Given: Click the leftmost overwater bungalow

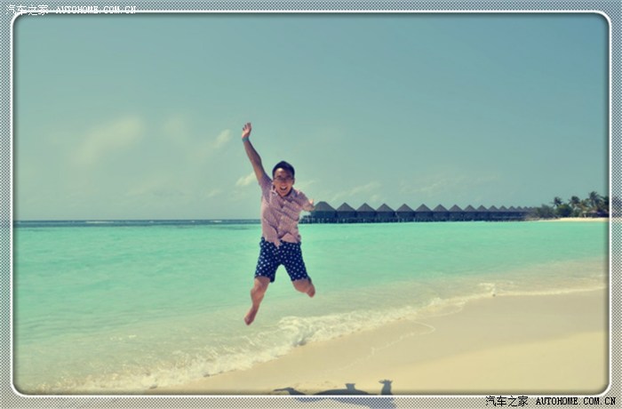Looking at the screenshot, I should [323, 212].
